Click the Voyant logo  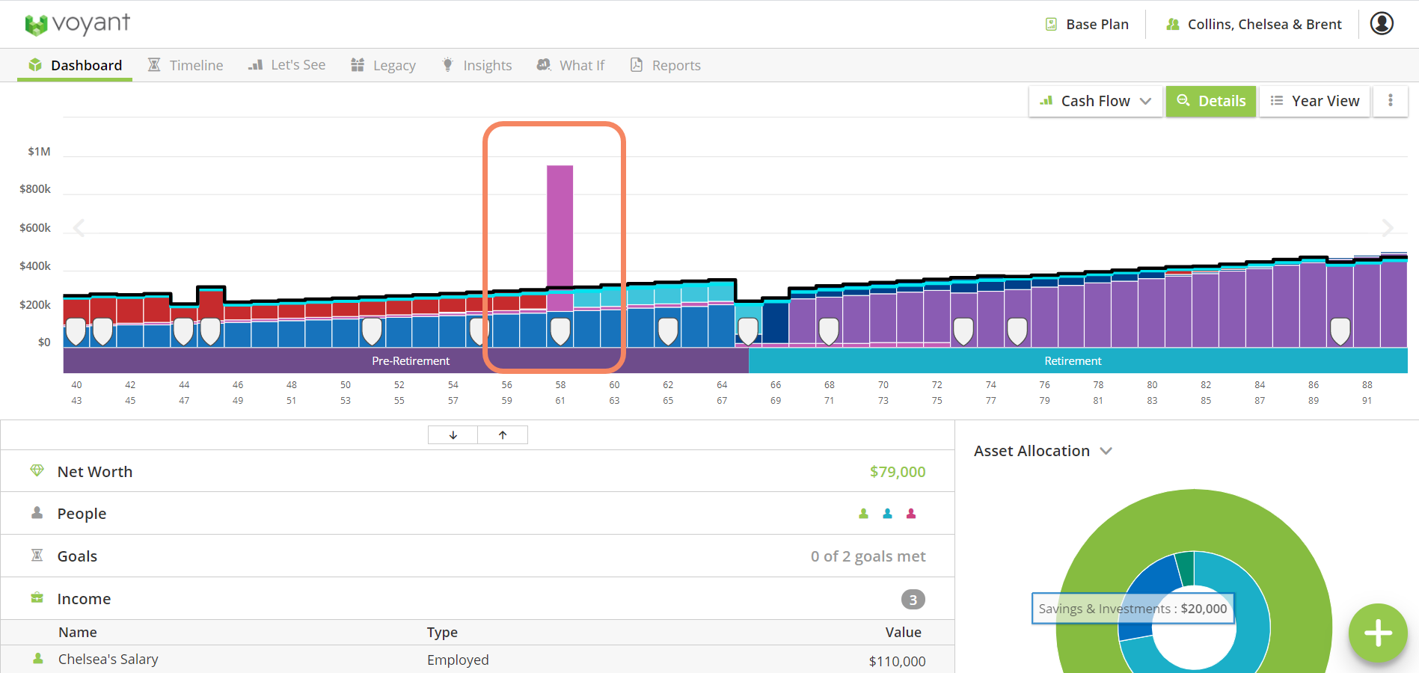click(77, 25)
